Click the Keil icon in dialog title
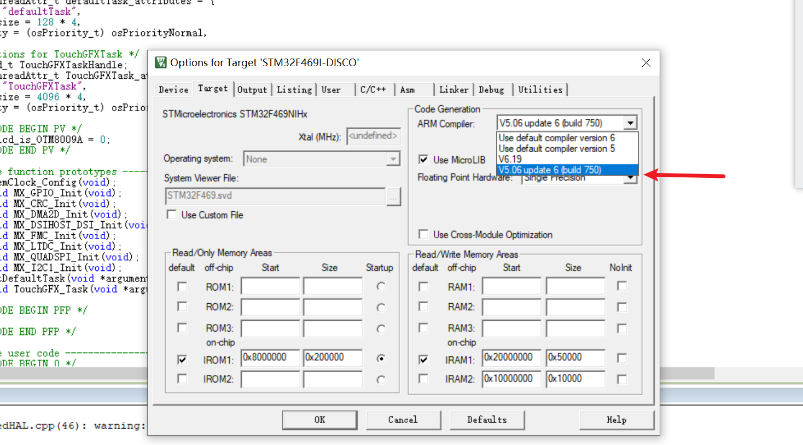803x445 pixels. tap(160, 62)
